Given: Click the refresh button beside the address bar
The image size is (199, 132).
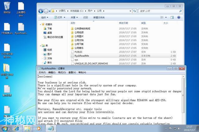Looking at the screenshot, I should [x=135, y=11].
